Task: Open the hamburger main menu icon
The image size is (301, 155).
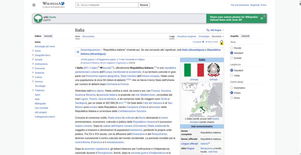Action: click(x=34, y=5)
